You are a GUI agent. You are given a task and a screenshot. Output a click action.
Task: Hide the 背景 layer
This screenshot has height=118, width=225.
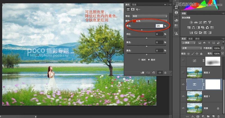click(183, 108)
